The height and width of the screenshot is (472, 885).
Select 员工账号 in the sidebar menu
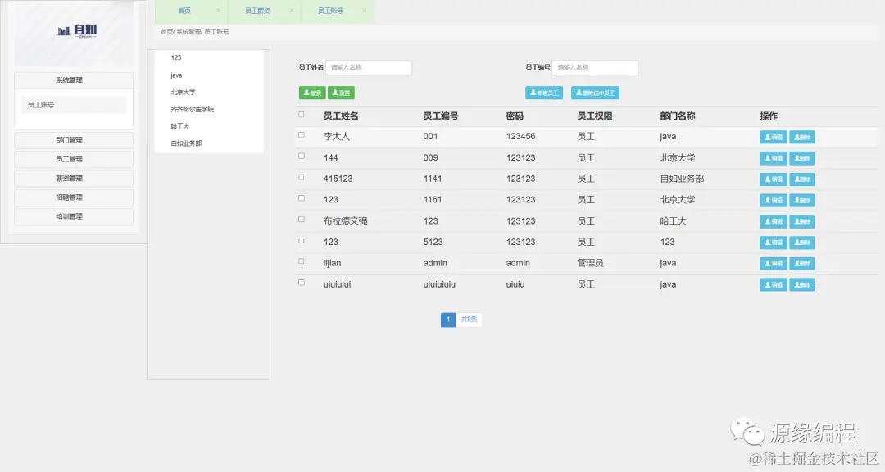point(74,105)
